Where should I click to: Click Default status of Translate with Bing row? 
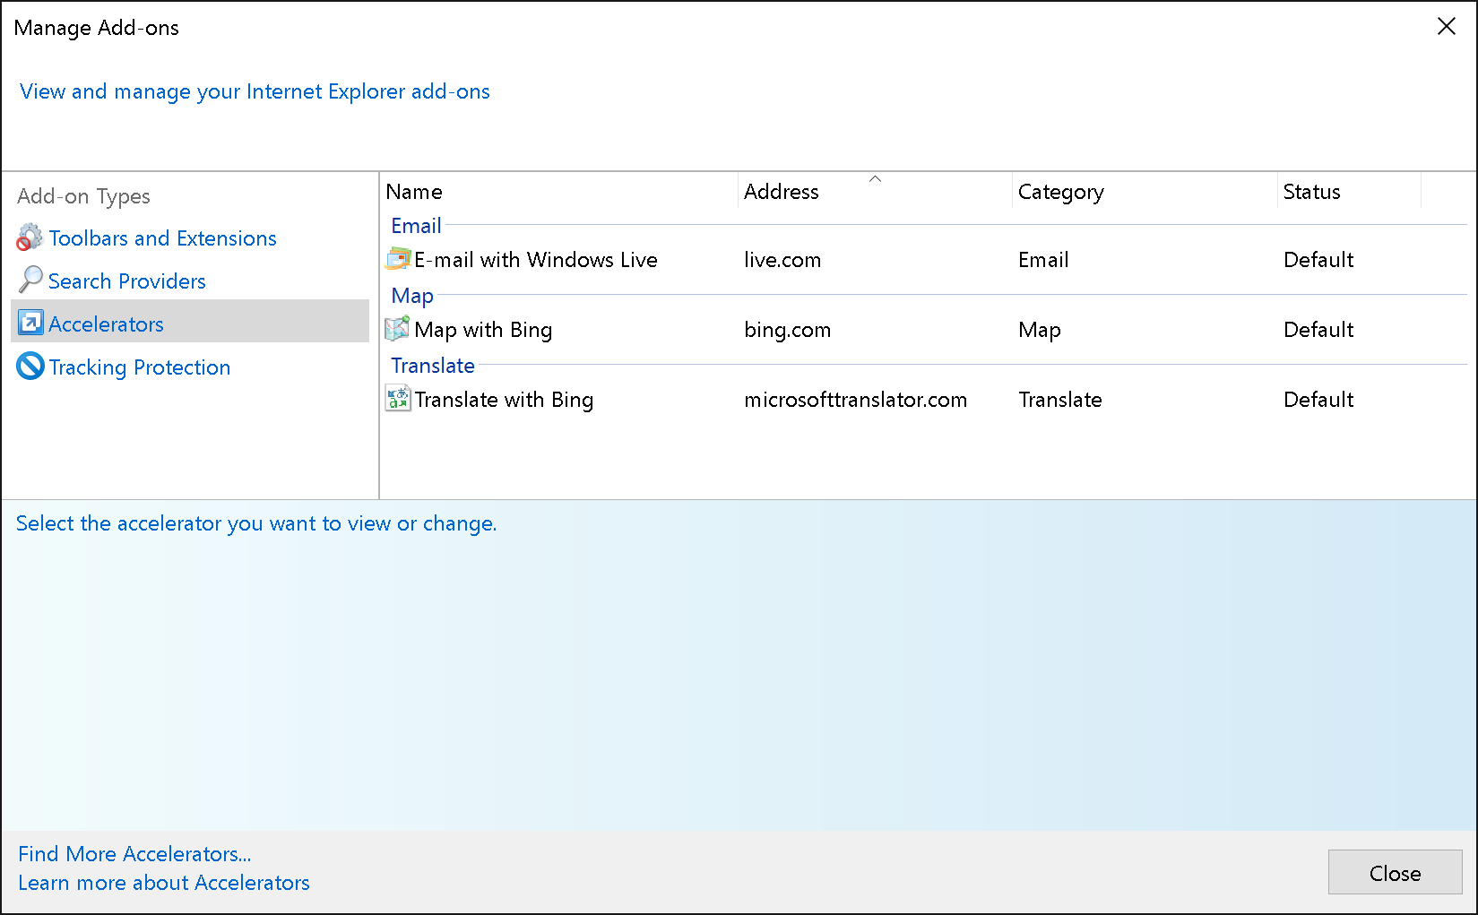click(1318, 400)
